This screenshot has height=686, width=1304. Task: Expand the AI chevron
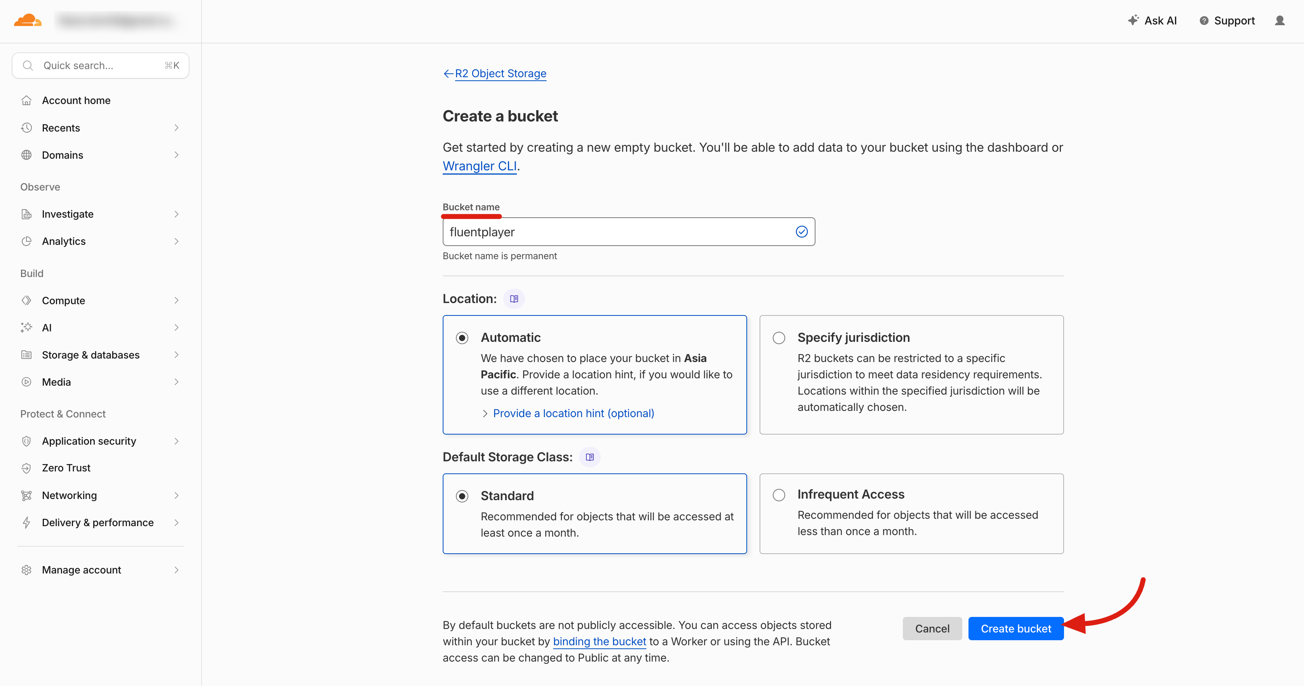click(176, 328)
